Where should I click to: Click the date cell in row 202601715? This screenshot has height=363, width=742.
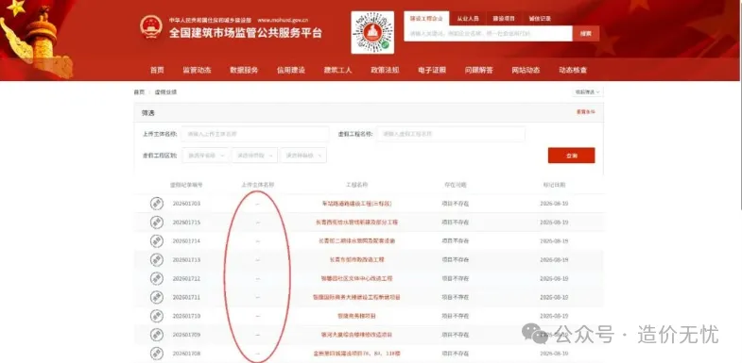click(x=554, y=223)
